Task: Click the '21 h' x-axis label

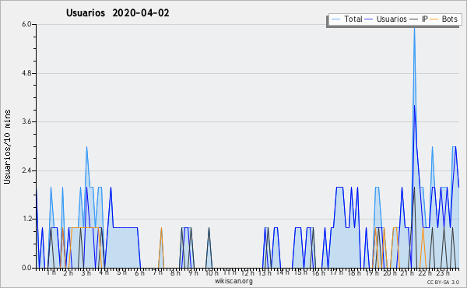Action: pyautogui.click(x=407, y=273)
